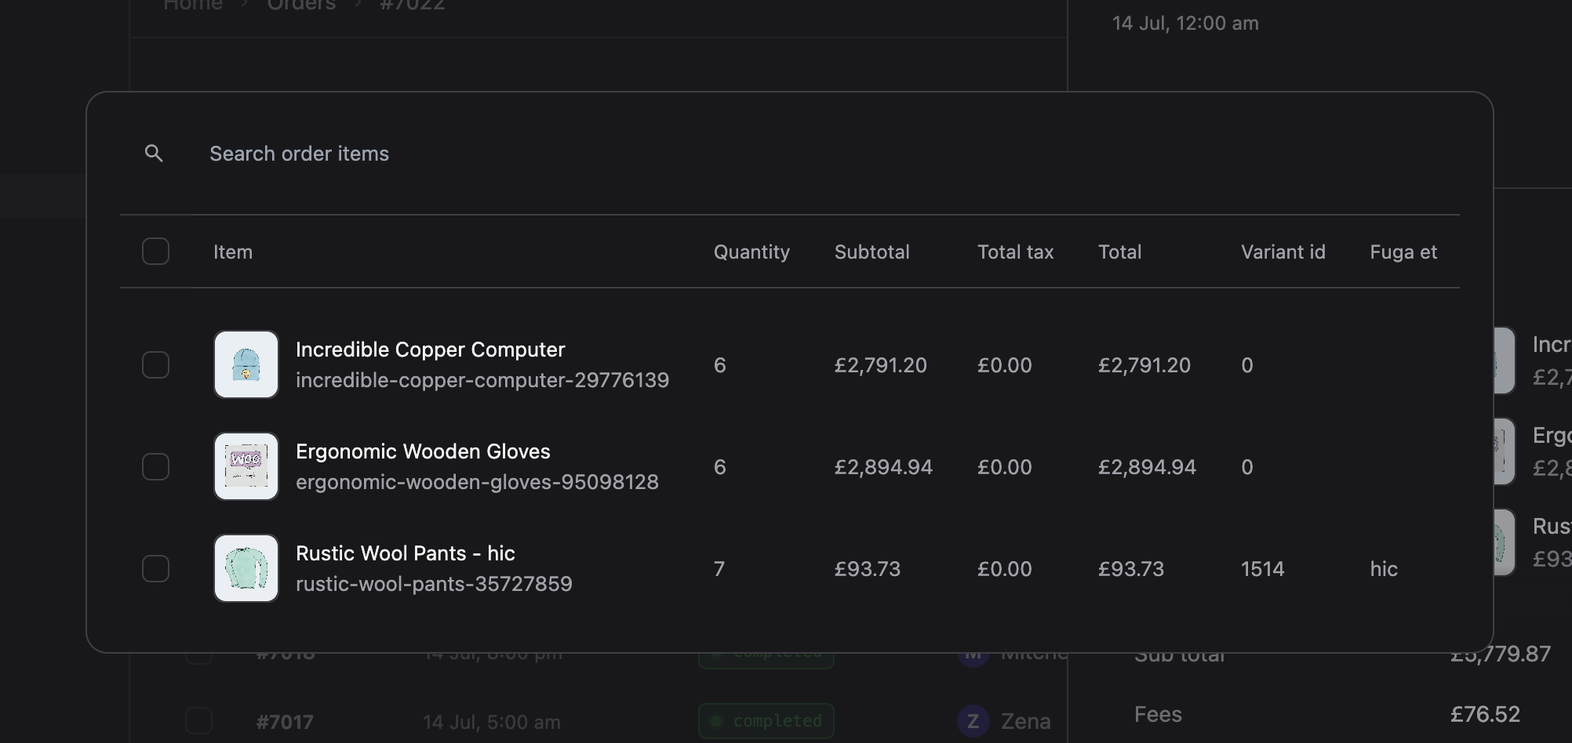This screenshot has height=743, width=1572.
Task: Select the Variant id column header
Action: coord(1283,252)
